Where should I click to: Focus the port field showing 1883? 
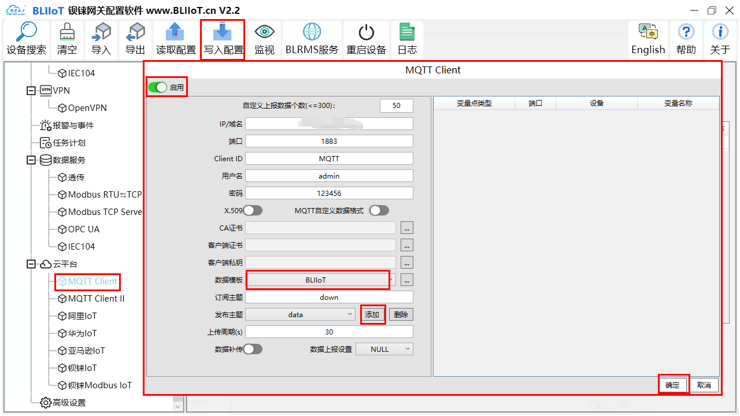point(330,141)
